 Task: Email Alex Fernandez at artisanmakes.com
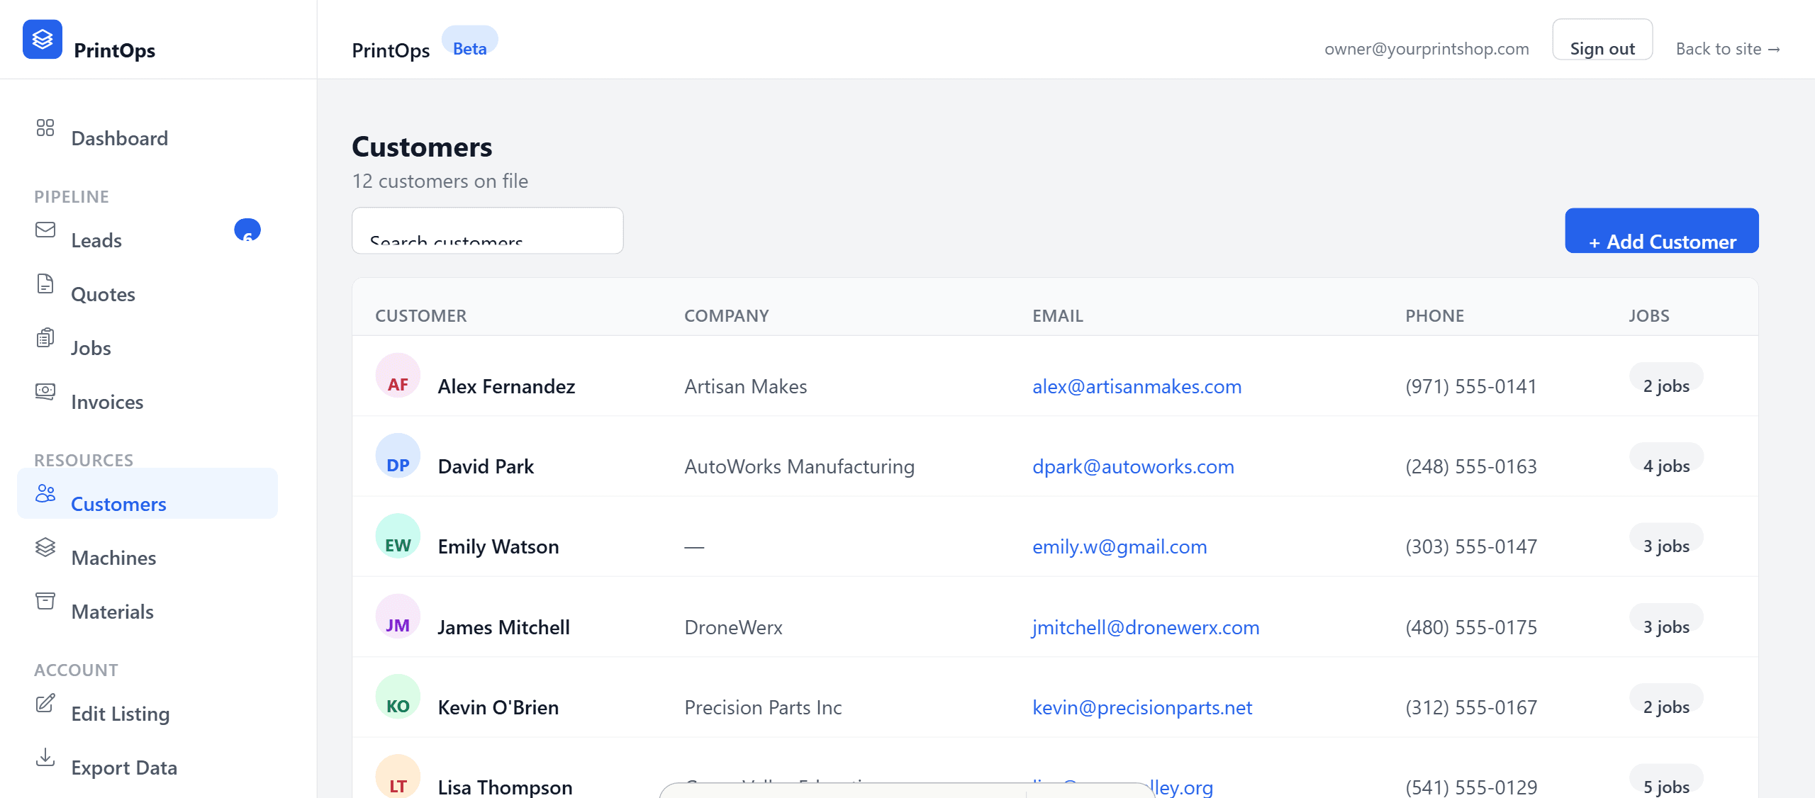pos(1137,386)
